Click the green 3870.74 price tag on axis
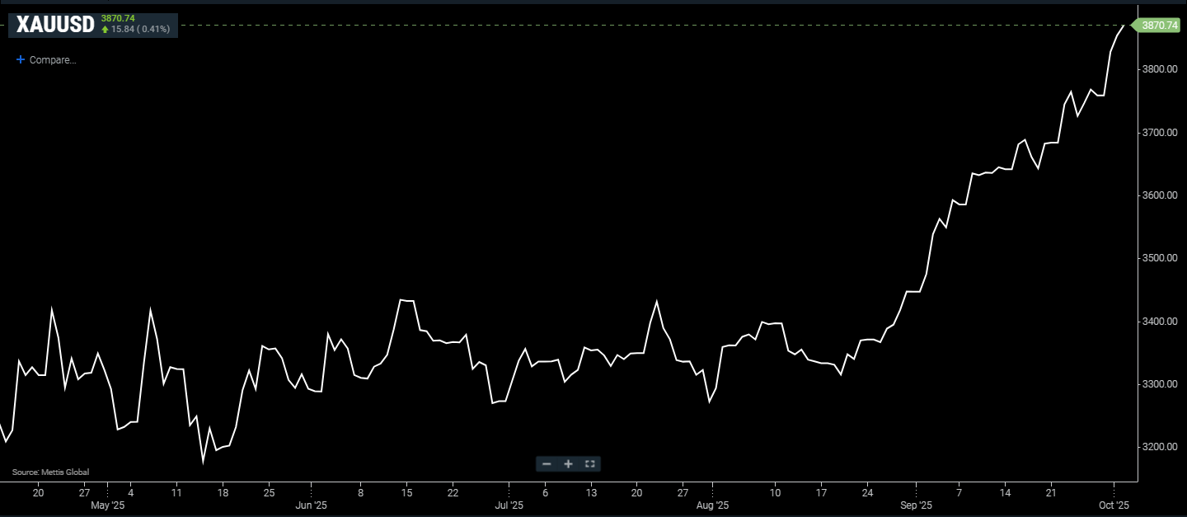This screenshot has height=517, width=1187. coord(1159,26)
